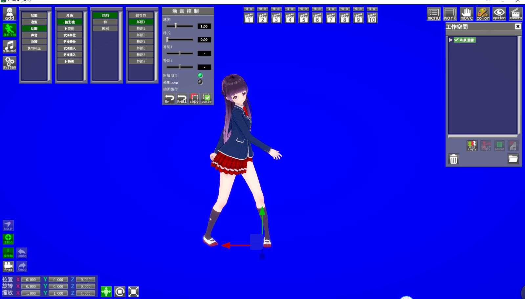Toggle the 附属项目 green indicator
This screenshot has height=299, width=525.
200,75
